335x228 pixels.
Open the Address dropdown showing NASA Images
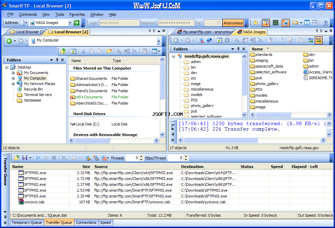[70, 23]
